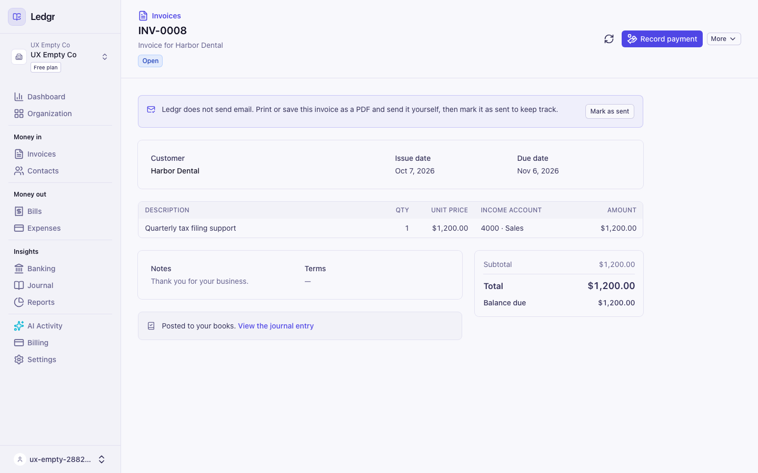The height and width of the screenshot is (473, 758).
Task: Click the INCOME ACCOUNT column header
Action: pyautogui.click(x=511, y=210)
